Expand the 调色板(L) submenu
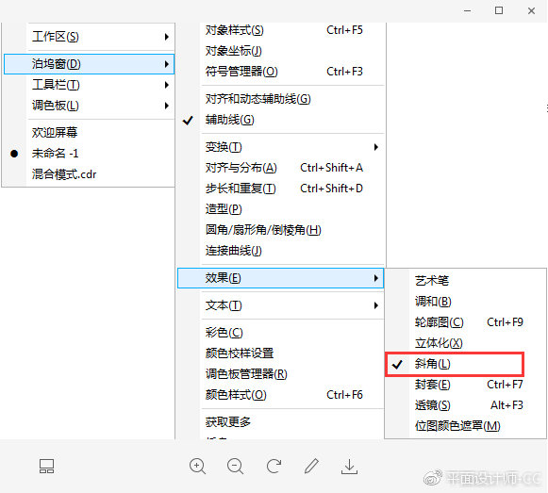 coord(89,106)
